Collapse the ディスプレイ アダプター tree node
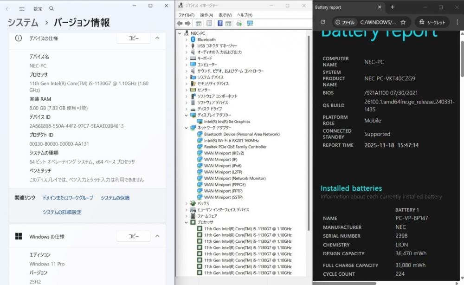The width and height of the screenshot is (464, 285). pos(186,115)
